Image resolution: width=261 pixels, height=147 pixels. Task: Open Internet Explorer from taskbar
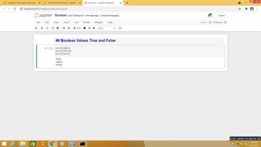pos(13,144)
